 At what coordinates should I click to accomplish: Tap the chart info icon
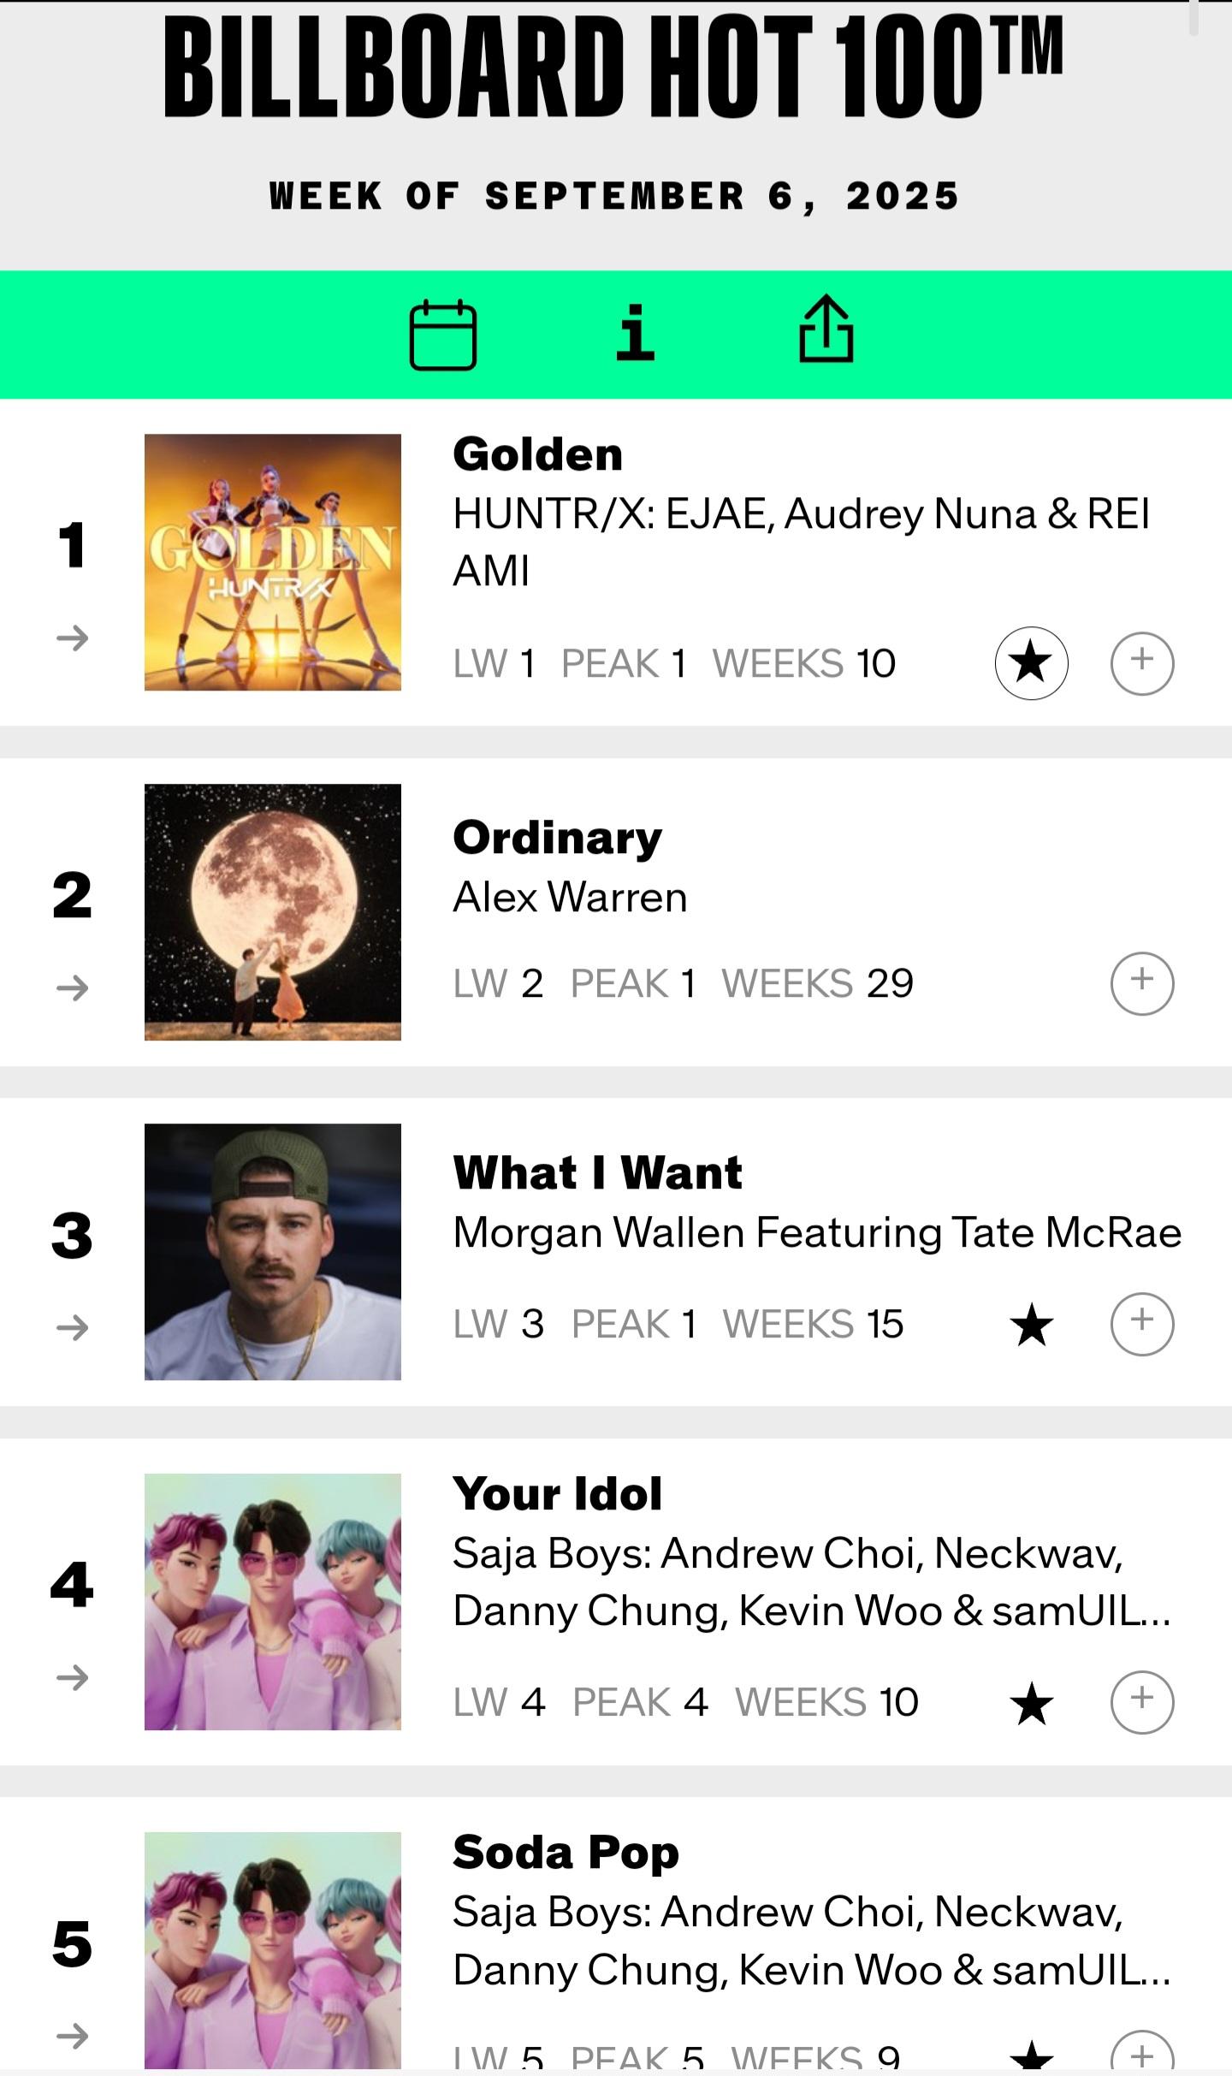pos(635,333)
